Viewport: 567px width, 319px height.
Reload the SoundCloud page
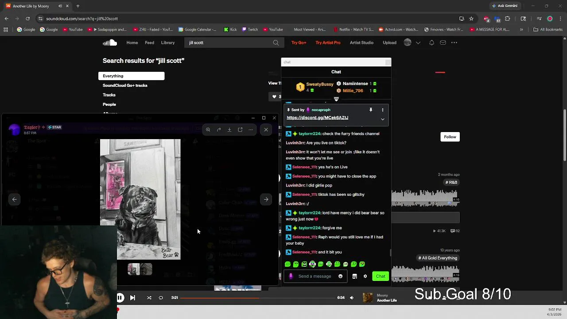[x=27, y=19]
